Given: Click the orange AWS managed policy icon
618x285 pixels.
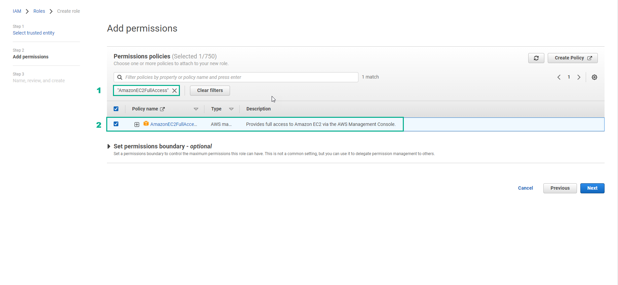Looking at the screenshot, I should (x=146, y=124).
